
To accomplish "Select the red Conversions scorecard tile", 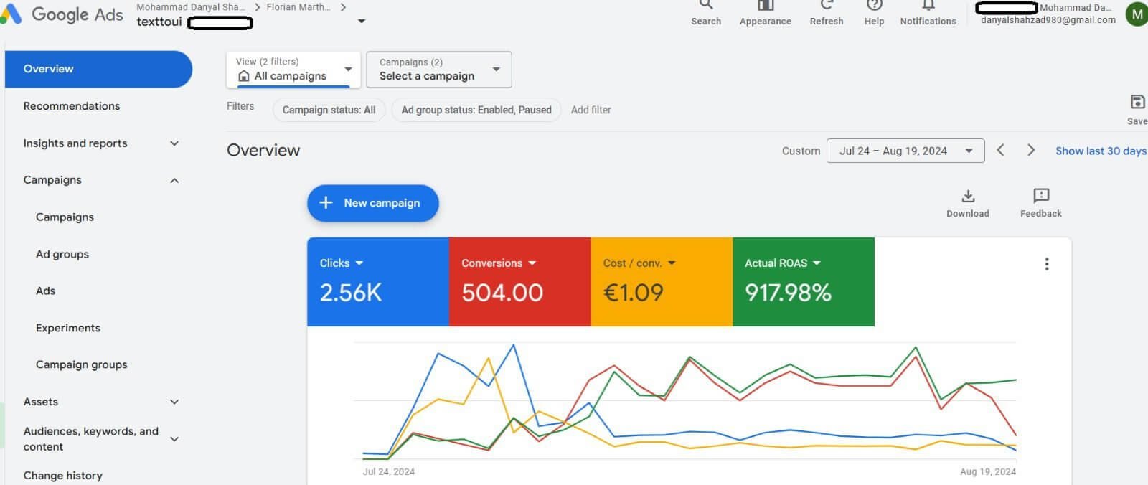I will 520,282.
